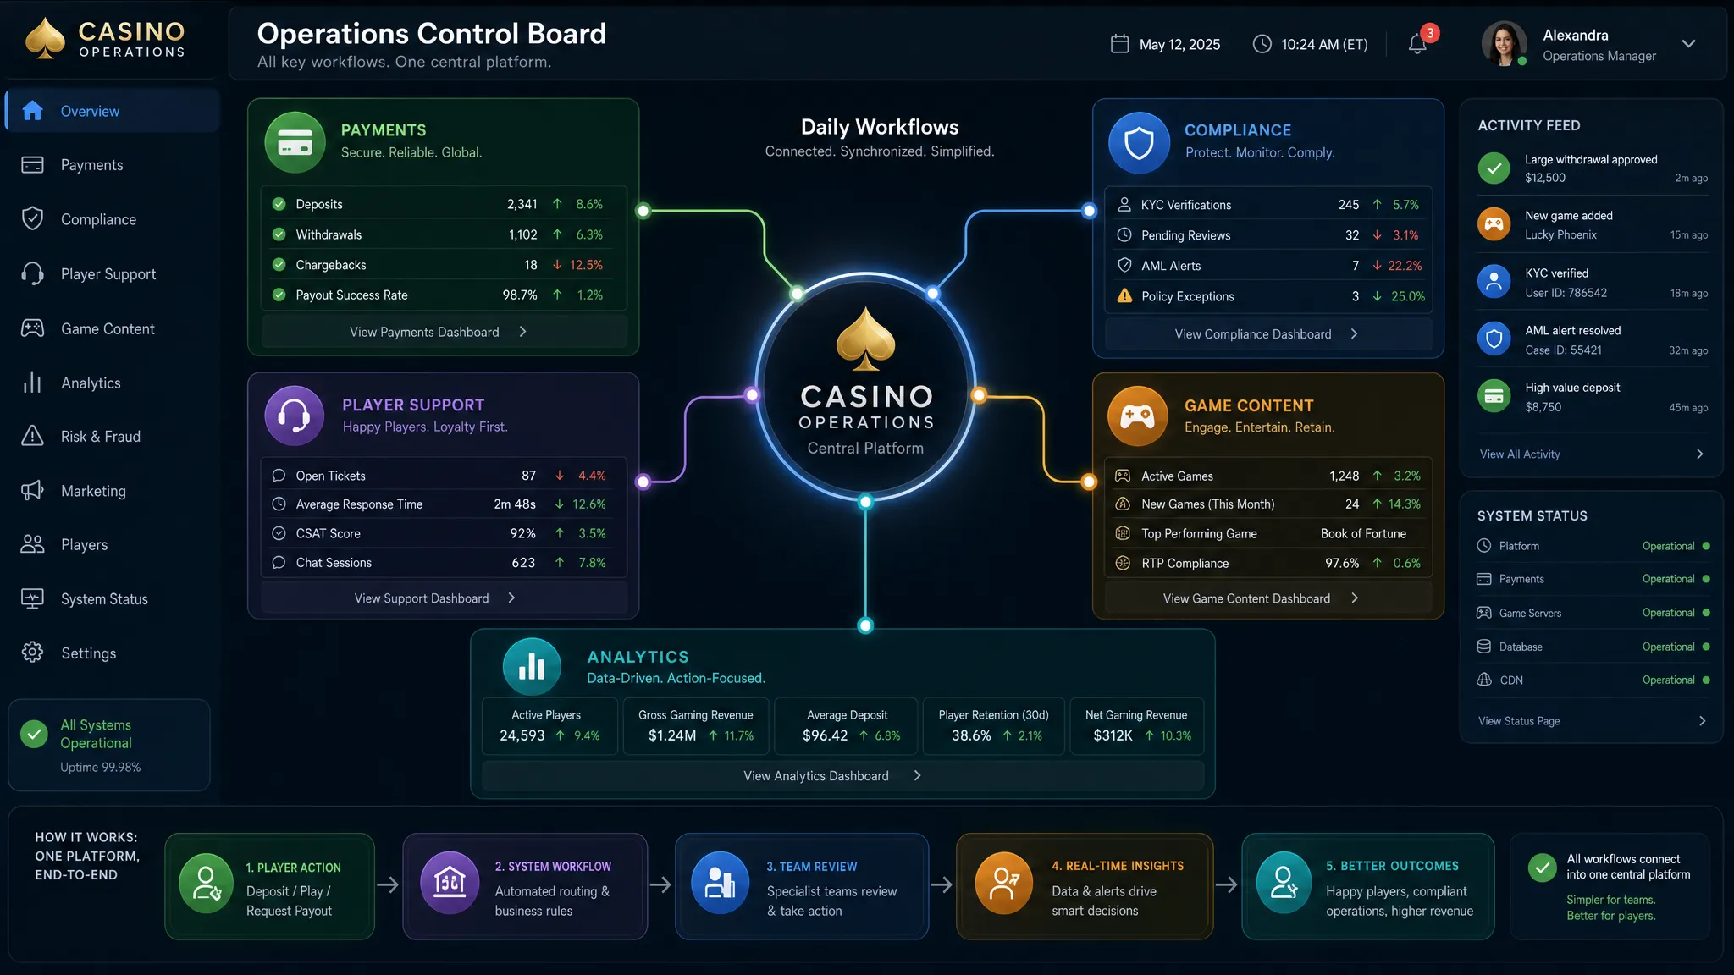Click the Database icon in System Status
This screenshot has height=975, width=1734.
tap(1483, 647)
